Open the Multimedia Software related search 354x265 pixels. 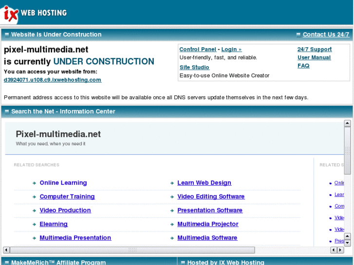[x=207, y=238]
